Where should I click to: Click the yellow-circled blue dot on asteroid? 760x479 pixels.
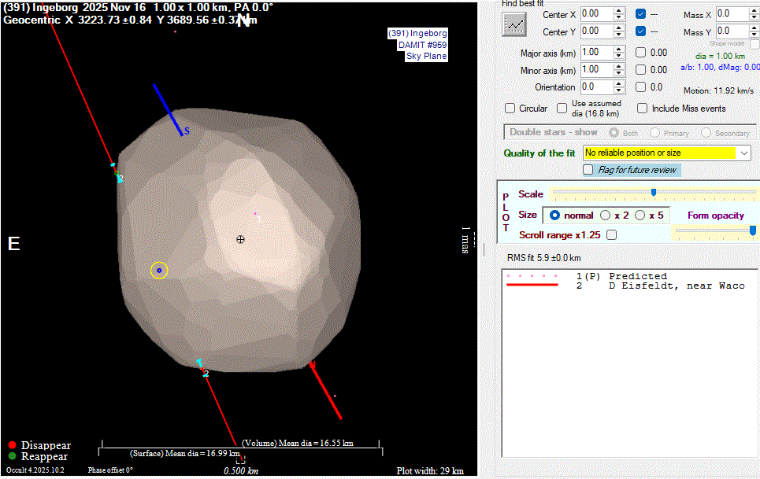[159, 271]
